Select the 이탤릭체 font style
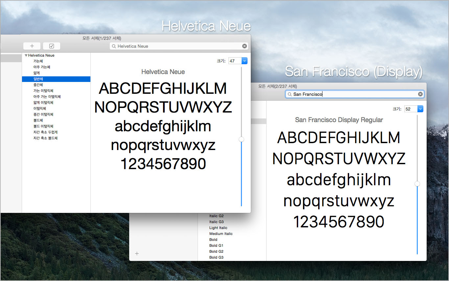The width and height of the screenshot is (449, 281). (39, 109)
